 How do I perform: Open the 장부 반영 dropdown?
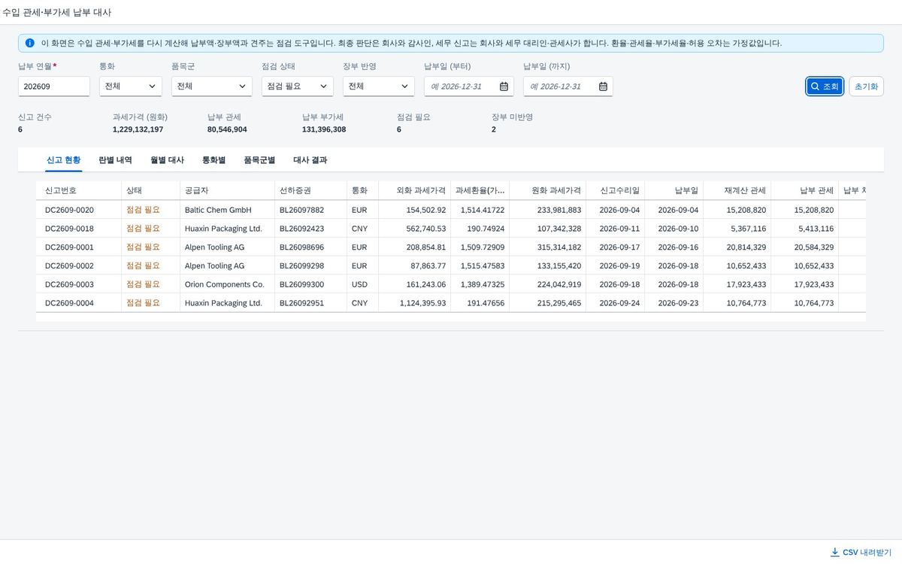tap(379, 86)
